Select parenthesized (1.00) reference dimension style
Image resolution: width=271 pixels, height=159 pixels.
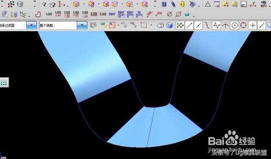(103, 14)
